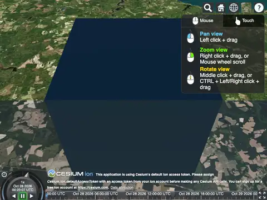Jump timeline to Oct 28 2026 18:00:00 UTC
This screenshot has width=267, height=200.
[201, 194]
